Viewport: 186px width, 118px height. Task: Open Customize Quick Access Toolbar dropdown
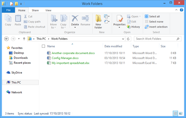pyautogui.click(x=21, y=4)
